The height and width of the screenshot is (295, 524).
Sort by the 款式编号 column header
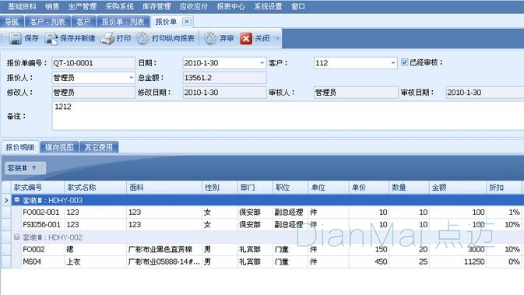click(x=38, y=188)
